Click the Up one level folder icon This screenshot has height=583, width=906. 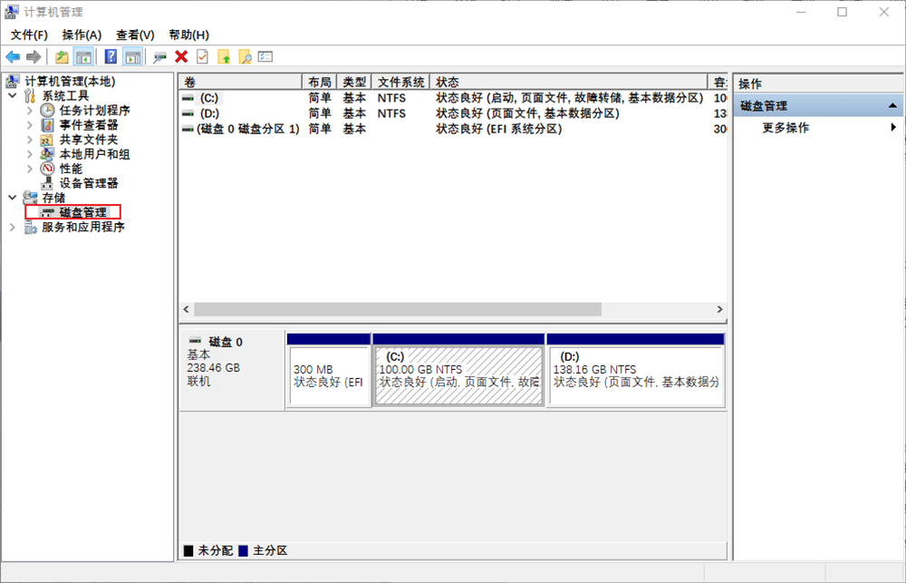tap(62, 57)
